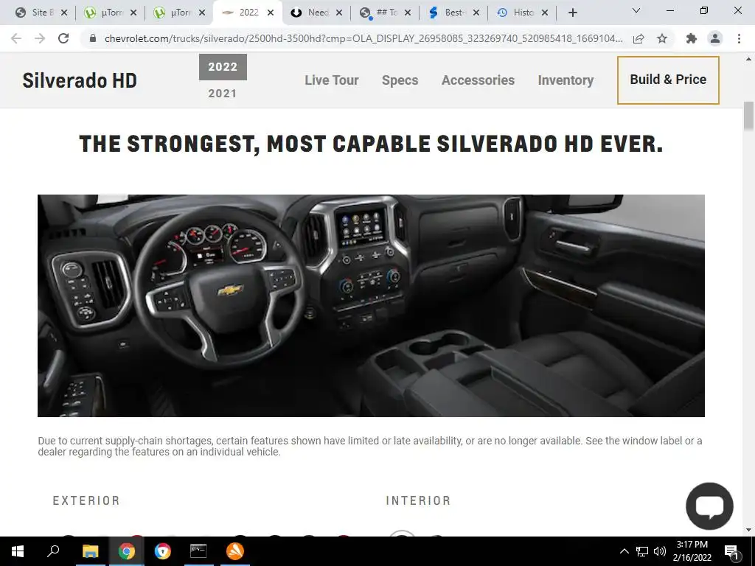The image size is (755, 566).
Task: Click the browser forward arrow
Action: tap(40, 38)
